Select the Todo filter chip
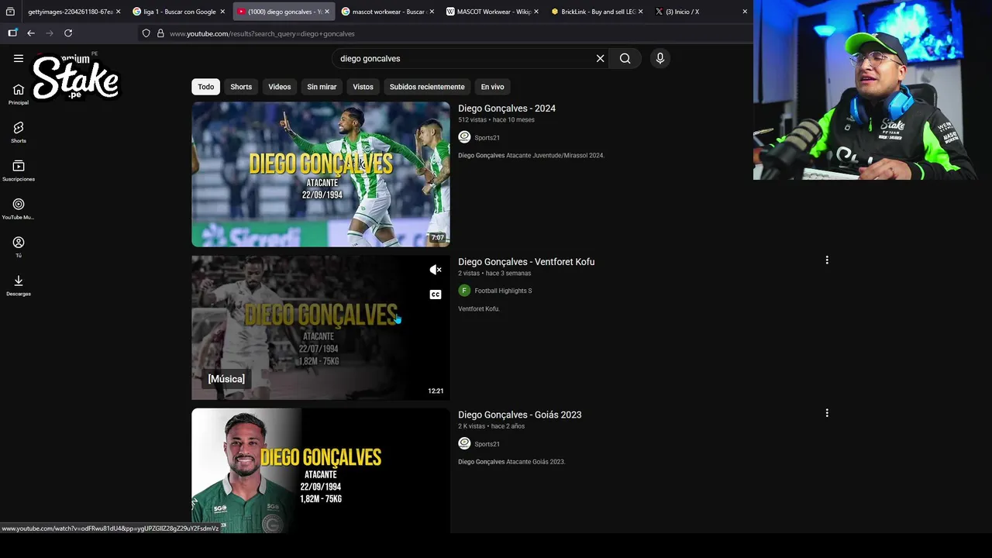Screen dimensions: 992x558 (205, 87)
